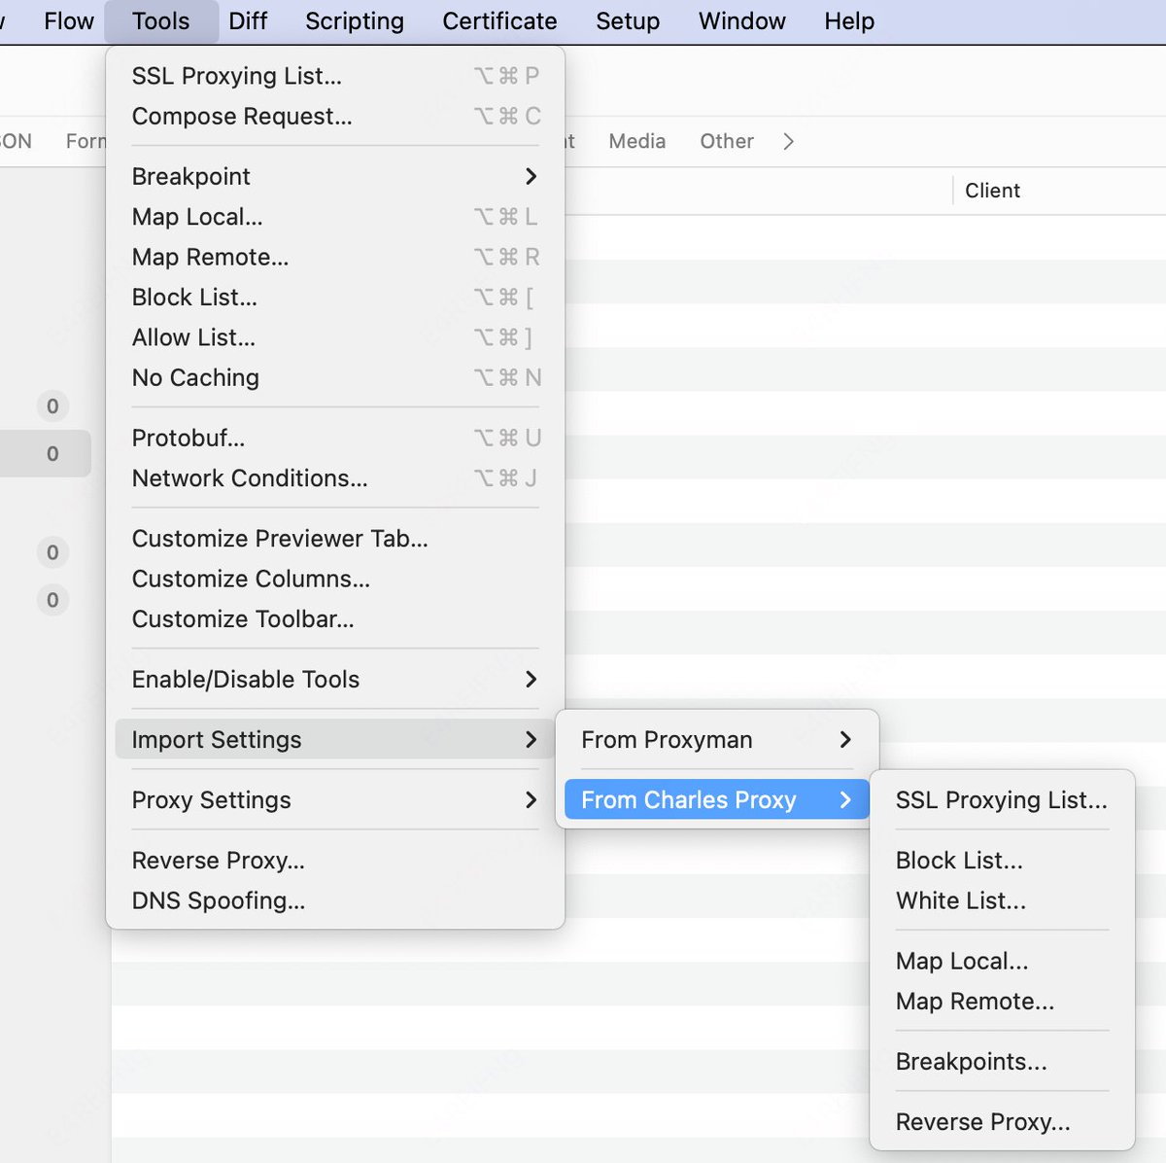Open Map Local from Tools menu
Screen dimensions: 1166x1163
coord(335,217)
